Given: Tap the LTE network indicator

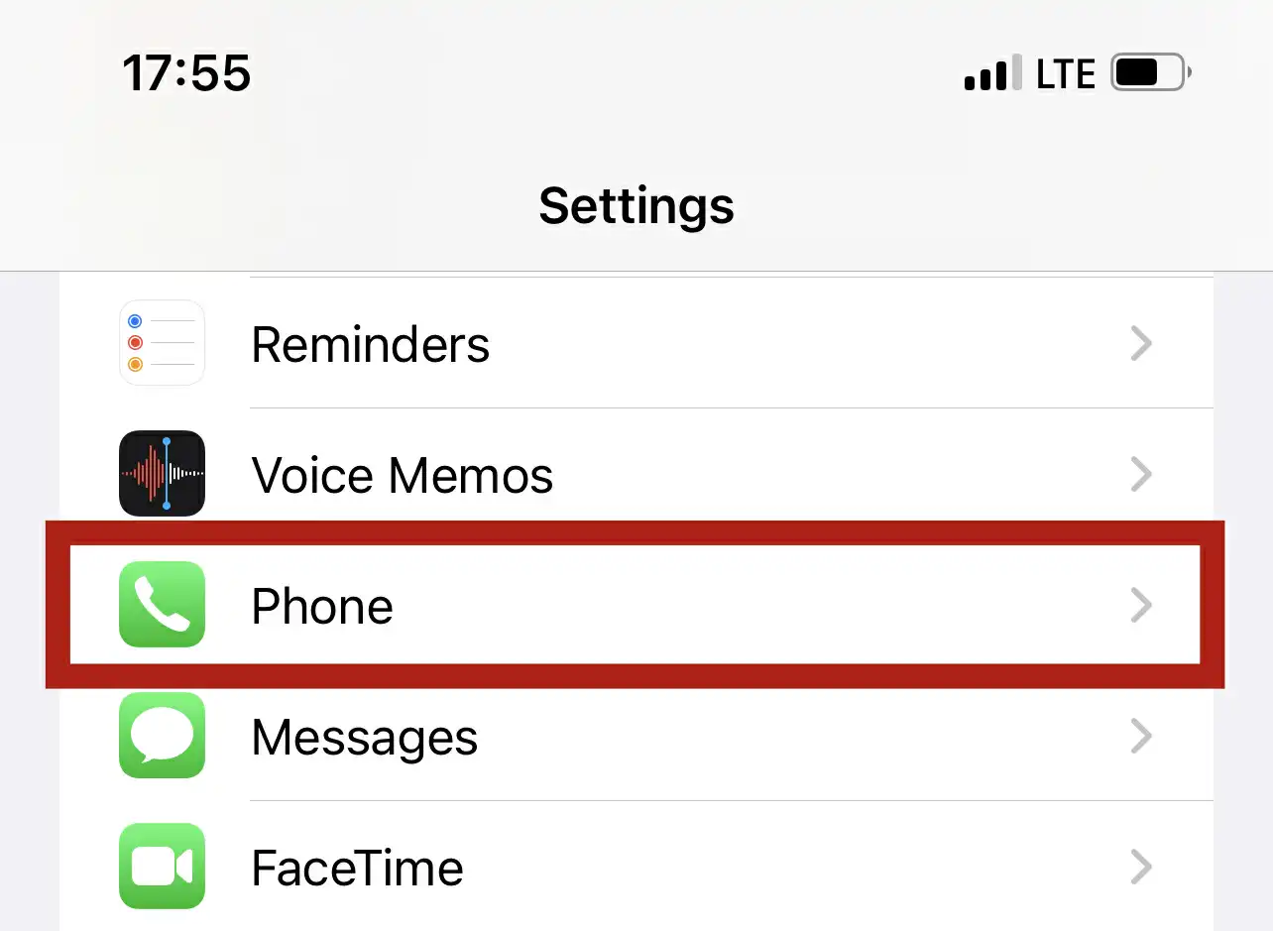Looking at the screenshot, I should click(x=1065, y=72).
